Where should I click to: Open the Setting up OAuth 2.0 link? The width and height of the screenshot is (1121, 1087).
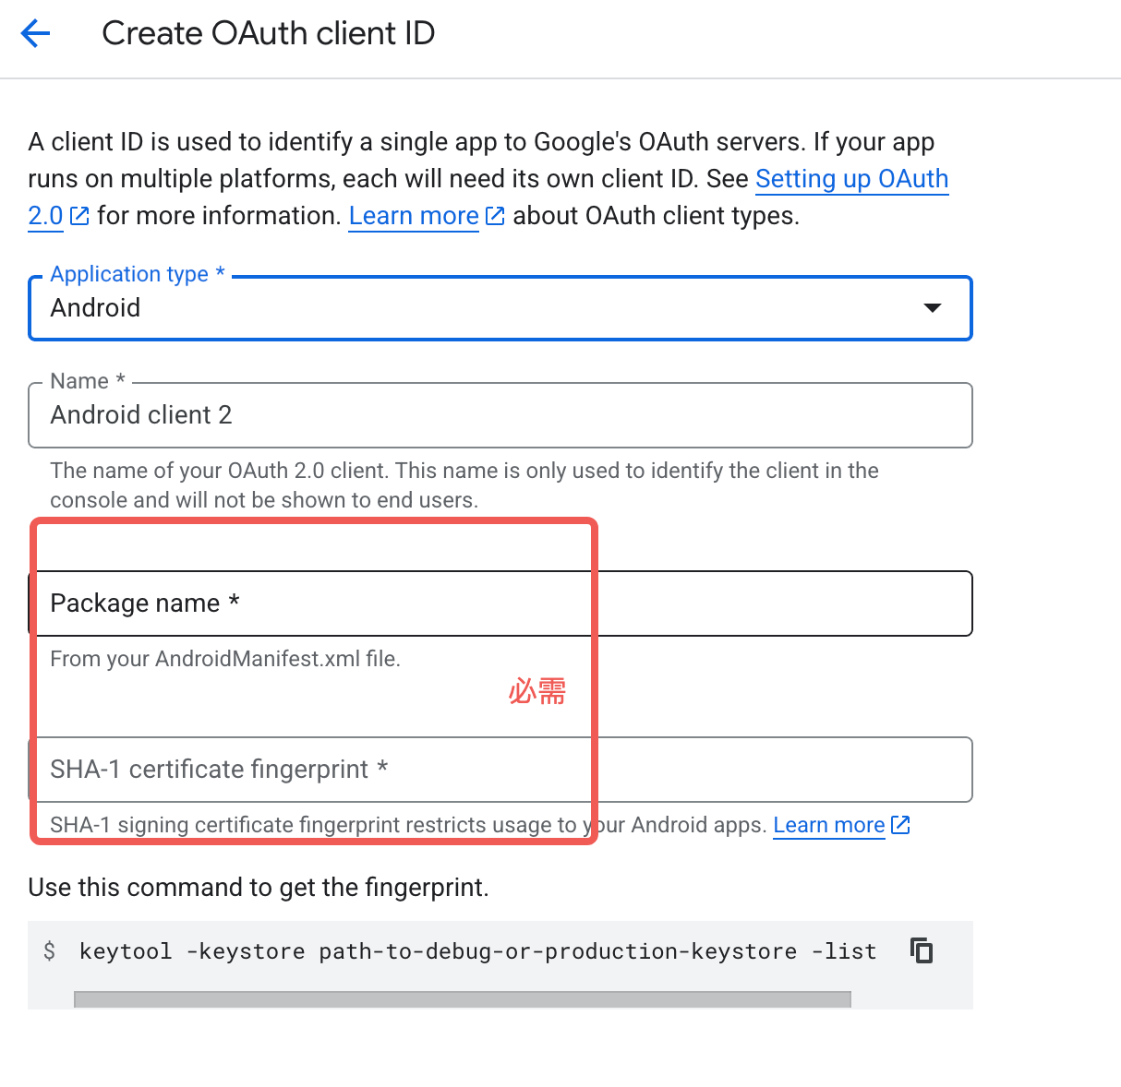click(850, 179)
